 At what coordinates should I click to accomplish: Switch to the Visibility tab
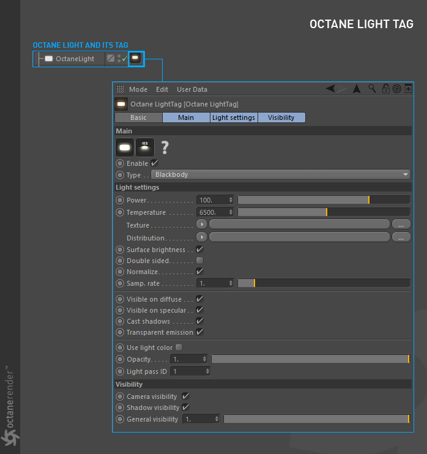(x=281, y=117)
